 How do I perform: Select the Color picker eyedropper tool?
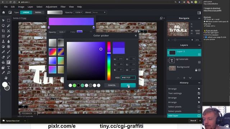(x=3, y=73)
